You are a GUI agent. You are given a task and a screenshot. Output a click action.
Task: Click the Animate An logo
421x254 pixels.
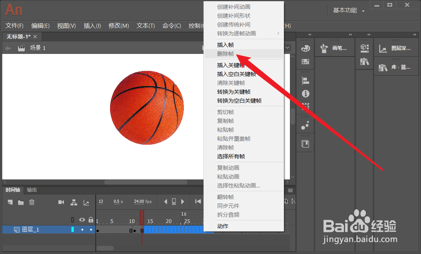[14, 10]
